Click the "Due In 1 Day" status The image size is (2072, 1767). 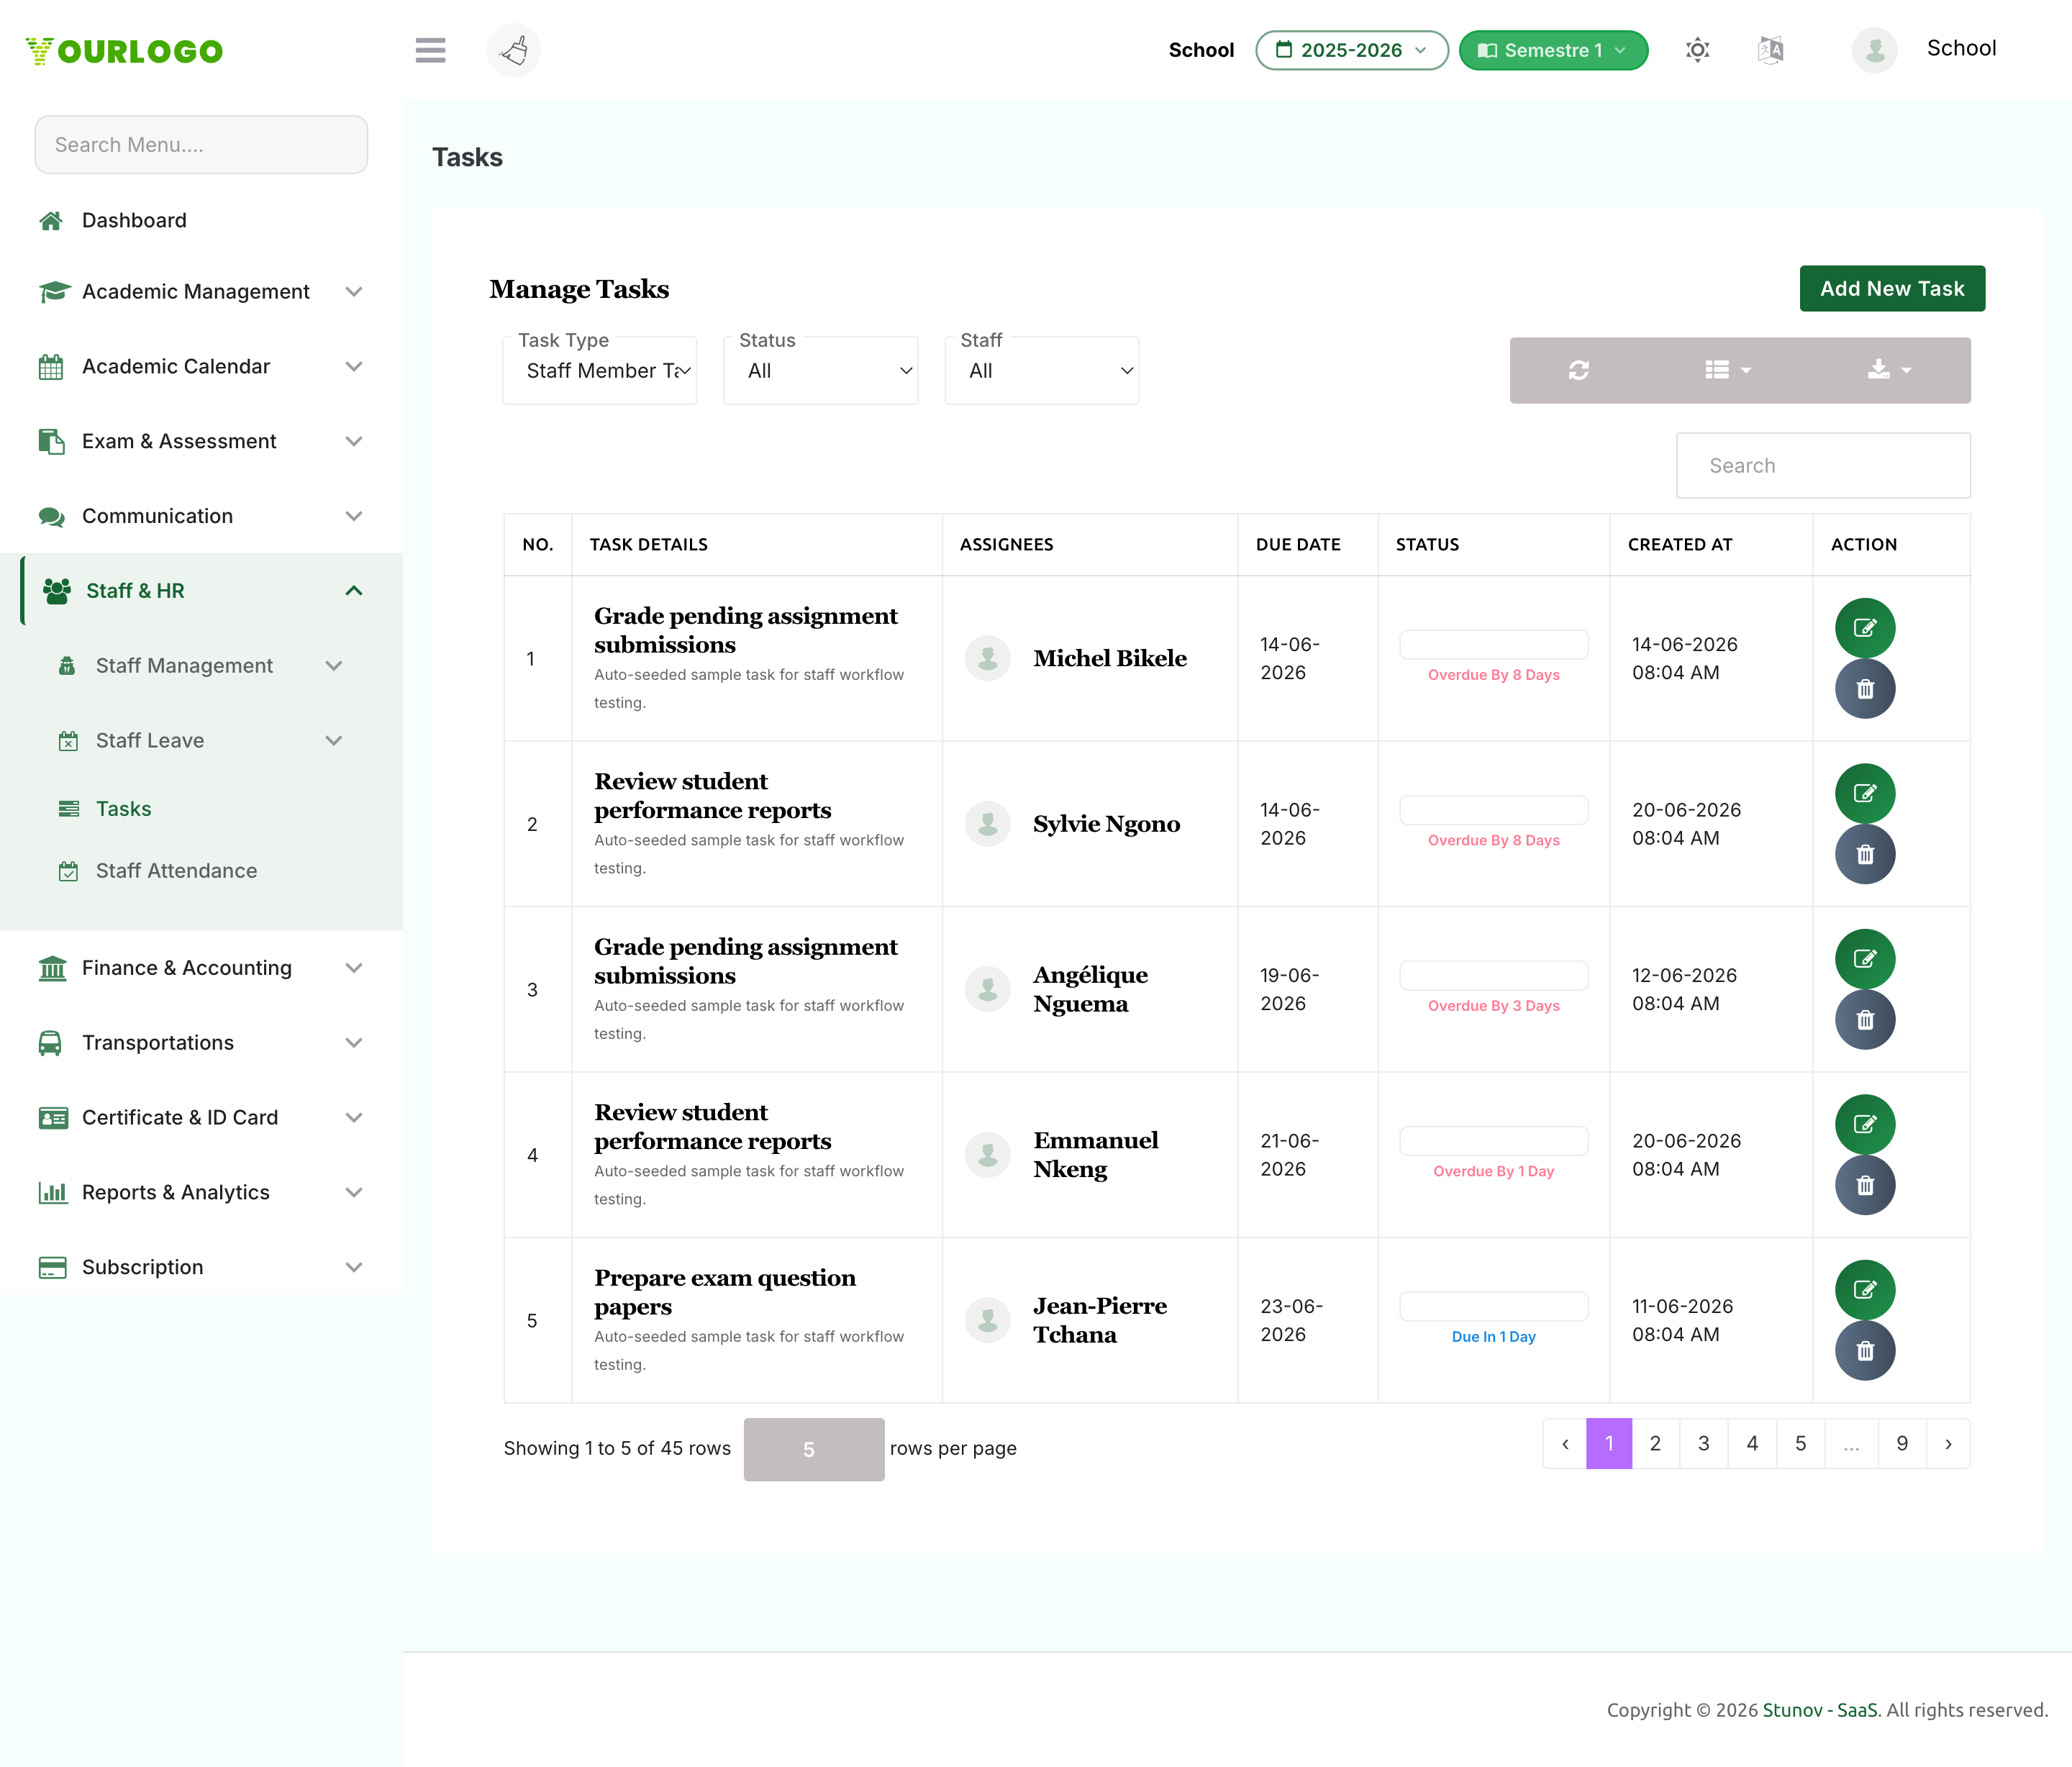click(1493, 1337)
